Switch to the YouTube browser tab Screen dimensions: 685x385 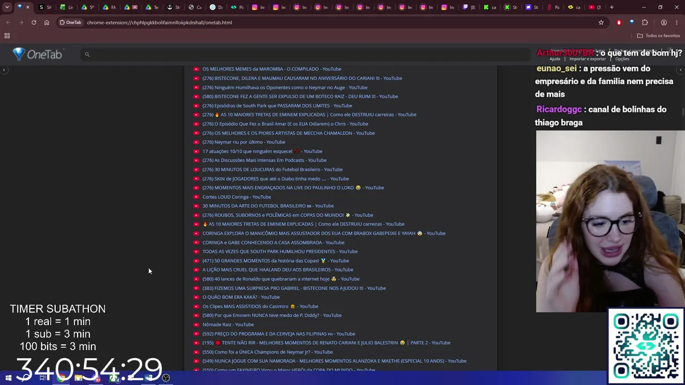pyautogui.click(x=595, y=7)
